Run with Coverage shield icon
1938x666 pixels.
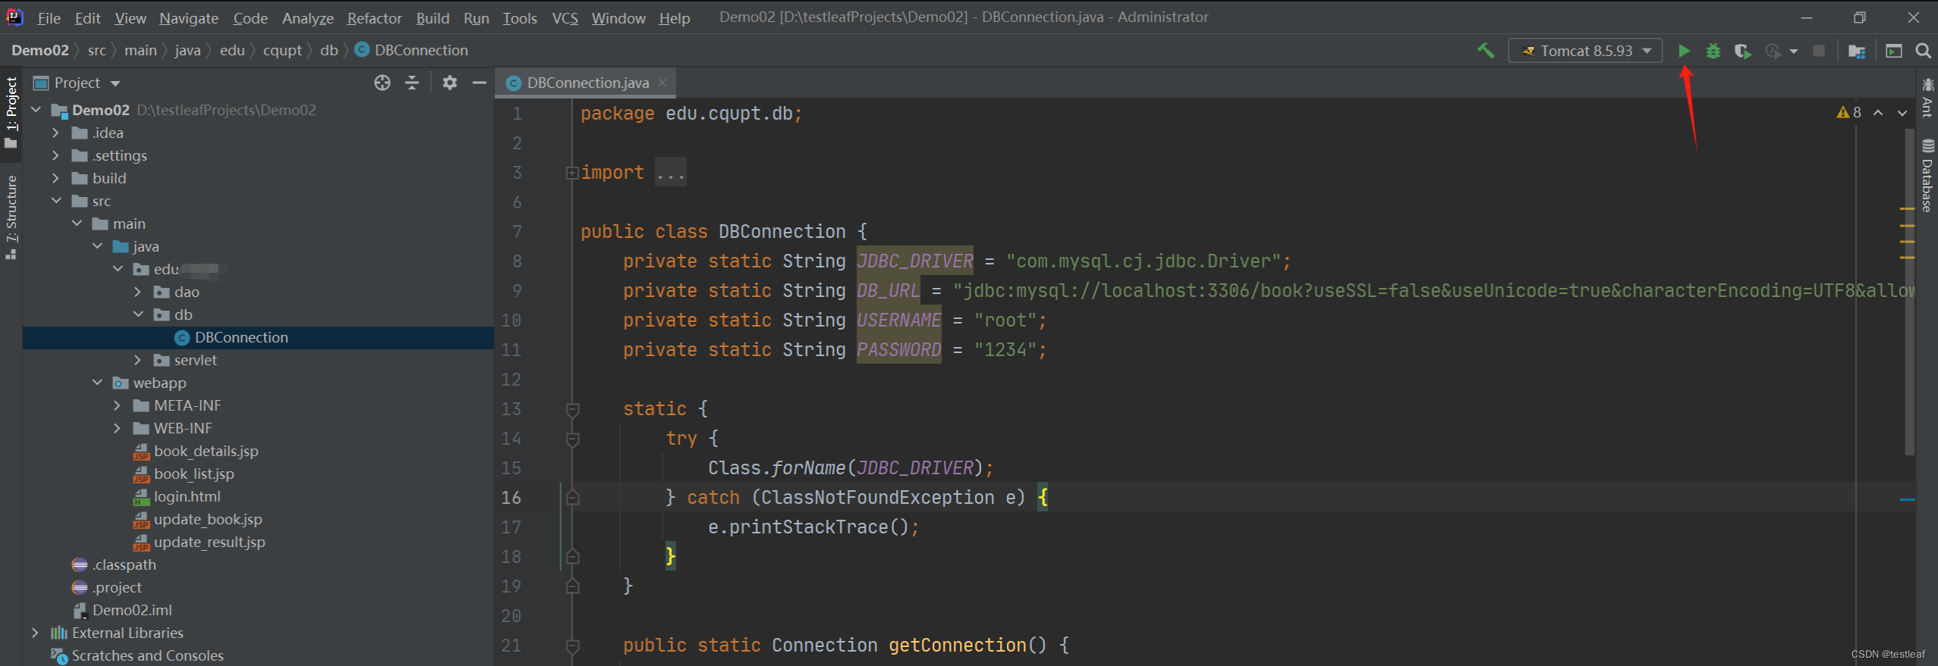pyautogui.click(x=1742, y=51)
